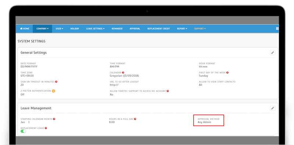Click the 8.00 hours value
Viewport: 294px width, 145px height.
pos(112,122)
